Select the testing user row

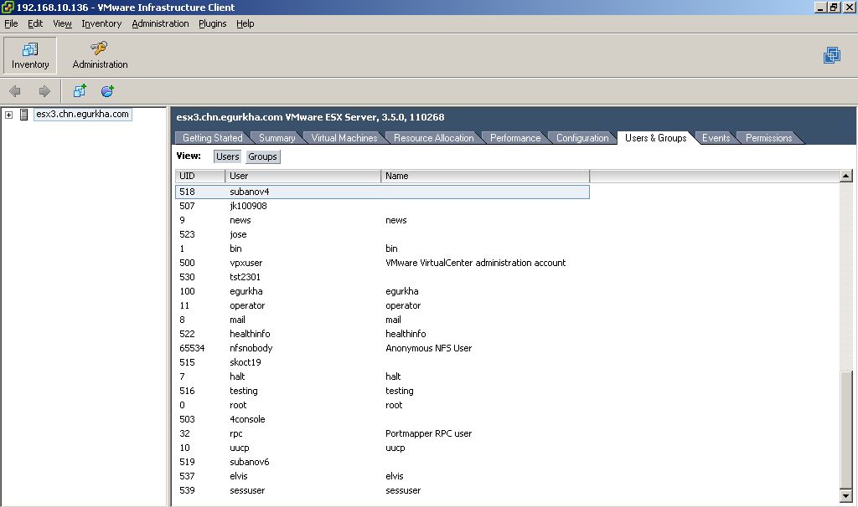coord(382,391)
